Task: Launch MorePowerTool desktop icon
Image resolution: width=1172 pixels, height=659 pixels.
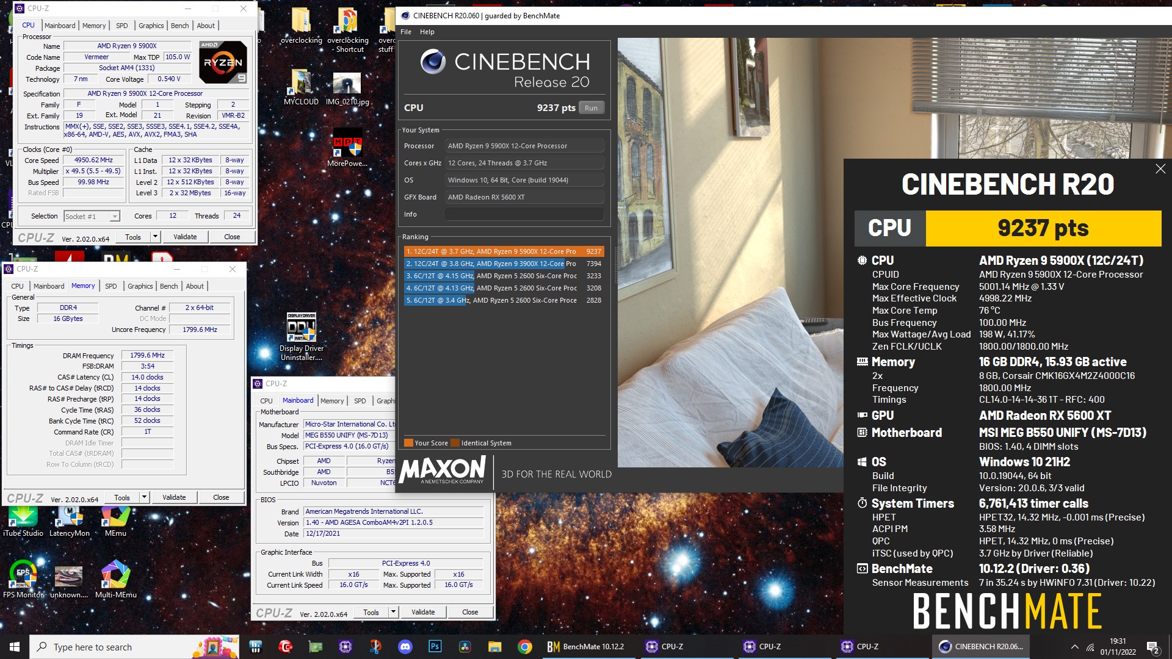Action: 347,147
